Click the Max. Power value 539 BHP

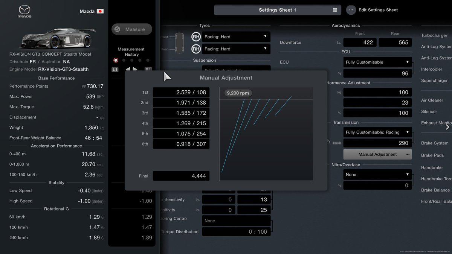click(x=95, y=97)
